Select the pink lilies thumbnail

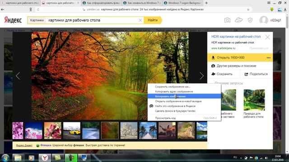(53, 130)
